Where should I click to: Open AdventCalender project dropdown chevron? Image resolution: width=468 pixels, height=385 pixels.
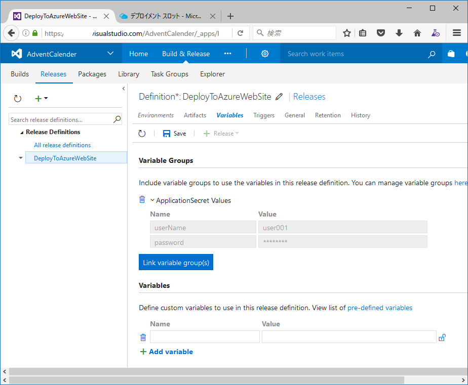(x=110, y=54)
